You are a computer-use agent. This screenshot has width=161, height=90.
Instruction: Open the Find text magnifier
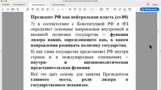18,9
